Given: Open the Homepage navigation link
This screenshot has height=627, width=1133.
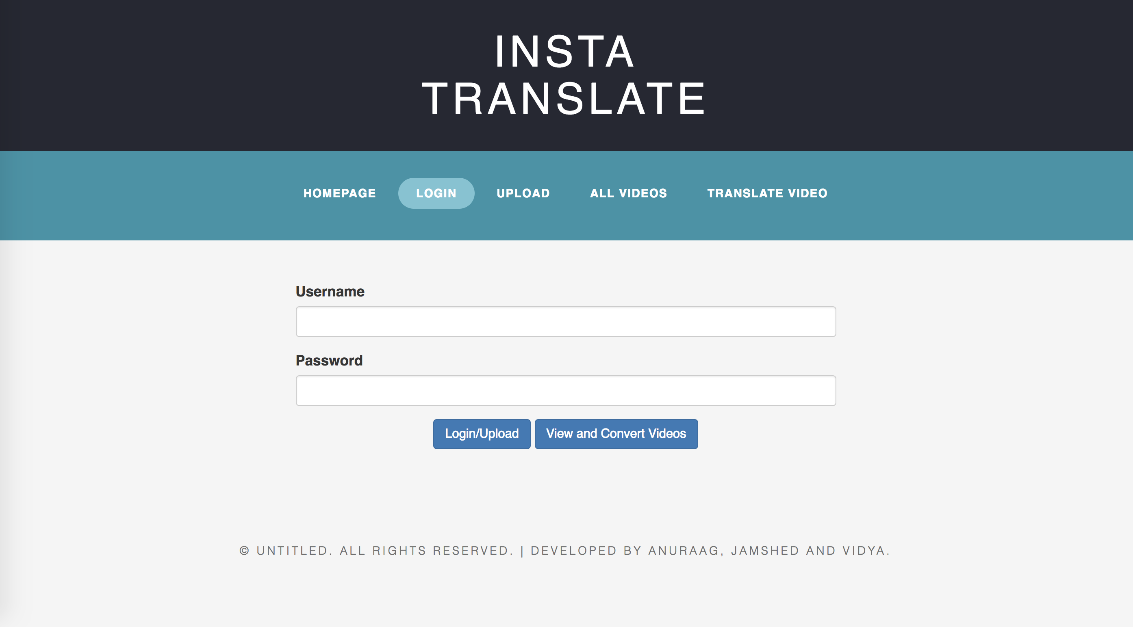Looking at the screenshot, I should tap(339, 193).
